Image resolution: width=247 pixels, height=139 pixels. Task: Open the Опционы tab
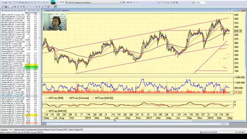pos(60,130)
